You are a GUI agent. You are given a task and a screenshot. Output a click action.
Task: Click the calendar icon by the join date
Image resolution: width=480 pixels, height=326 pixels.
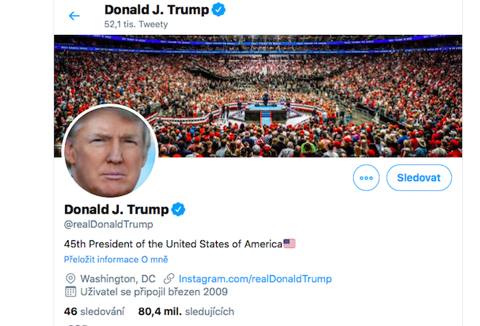pyautogui.click(x=70, y=292)
